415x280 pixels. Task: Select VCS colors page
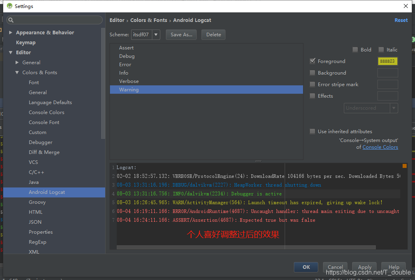33,162
